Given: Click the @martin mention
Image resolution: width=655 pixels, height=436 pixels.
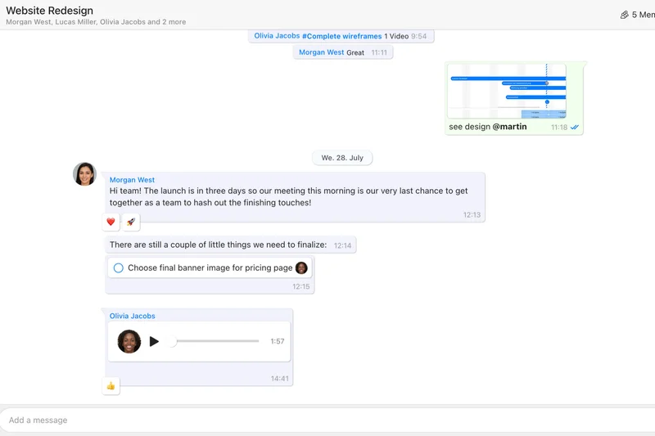Looking at the screenshot, I should [x=509, y=127].
